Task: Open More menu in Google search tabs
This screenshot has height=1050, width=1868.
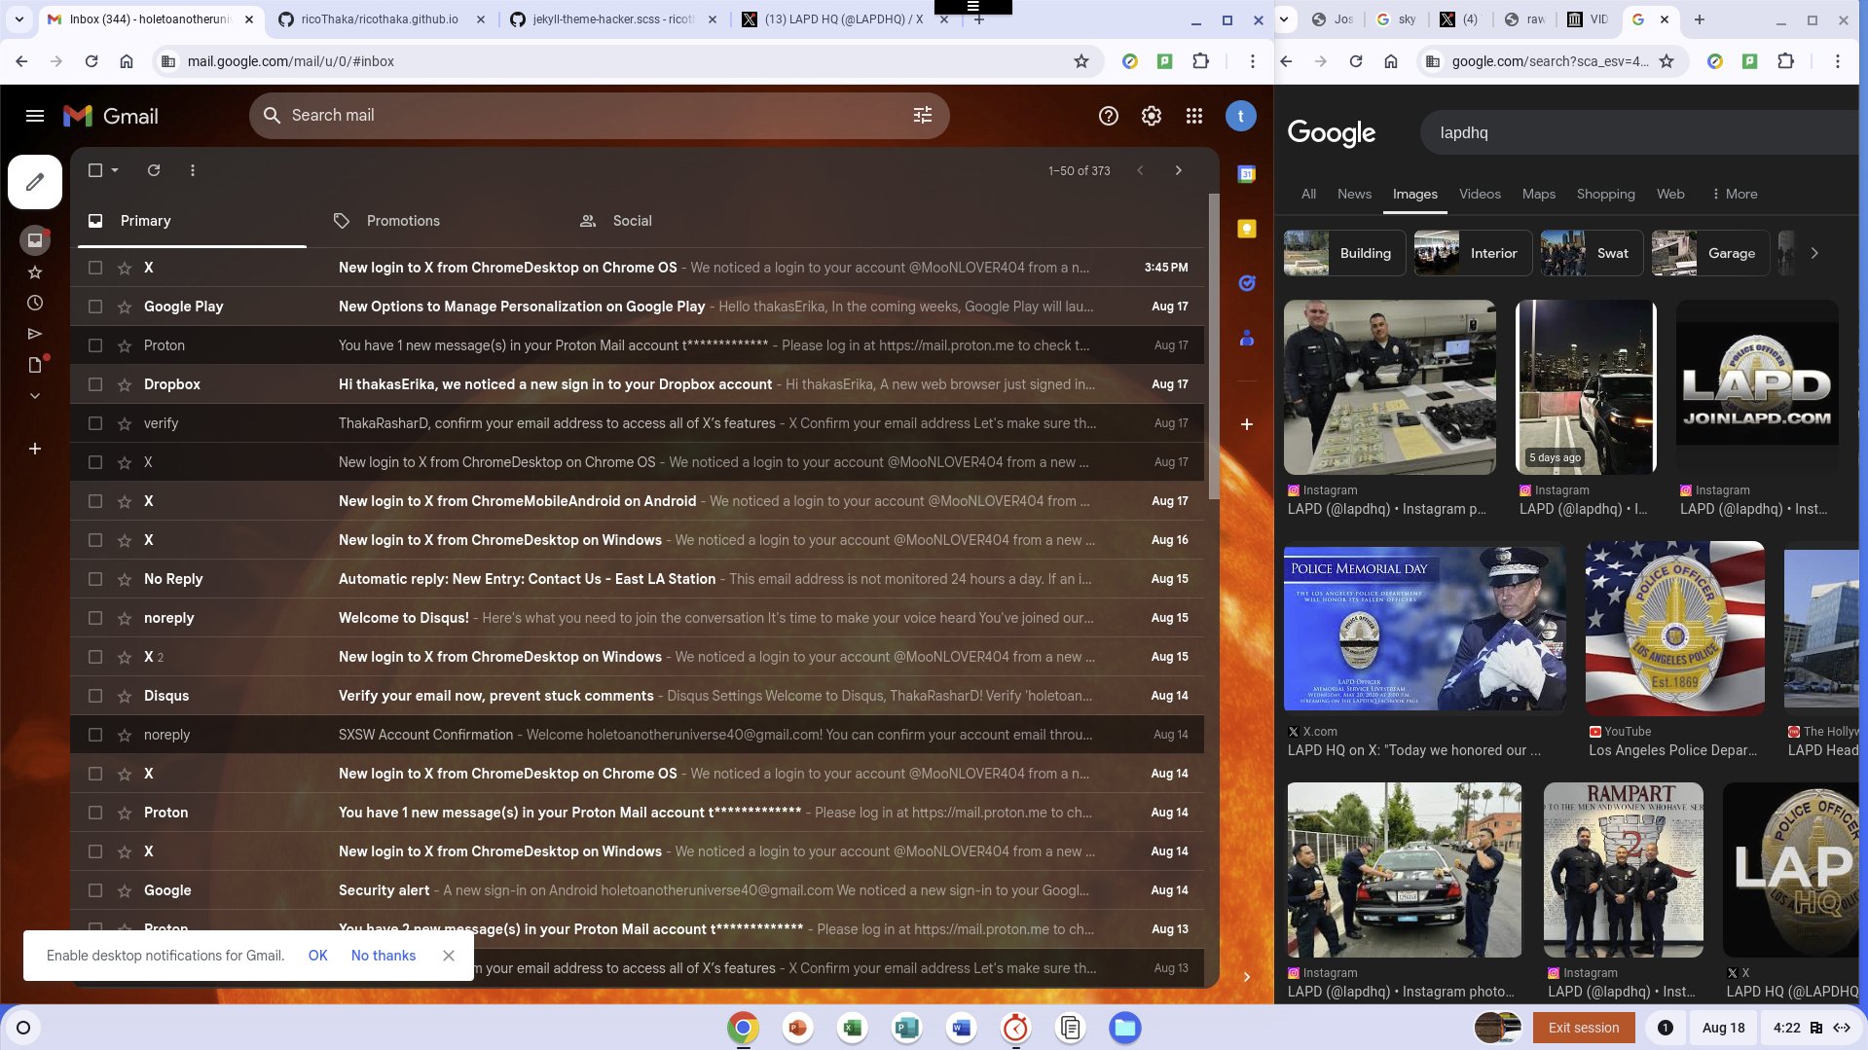Action: point(1735,194)
